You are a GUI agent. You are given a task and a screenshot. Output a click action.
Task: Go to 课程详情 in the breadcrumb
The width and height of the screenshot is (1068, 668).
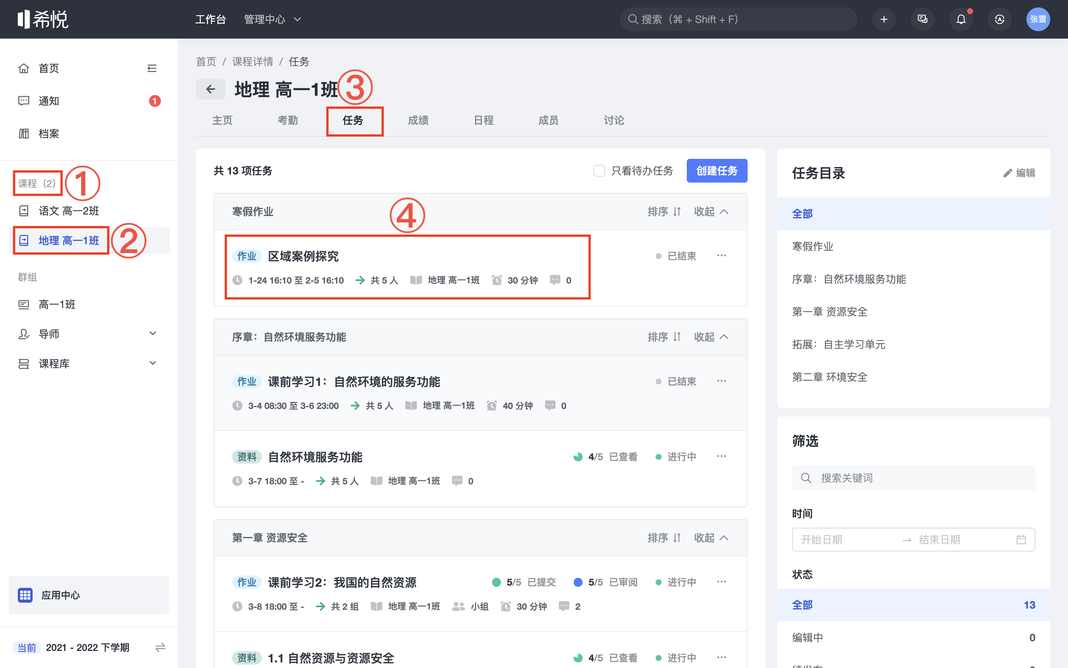pos(253,61)
